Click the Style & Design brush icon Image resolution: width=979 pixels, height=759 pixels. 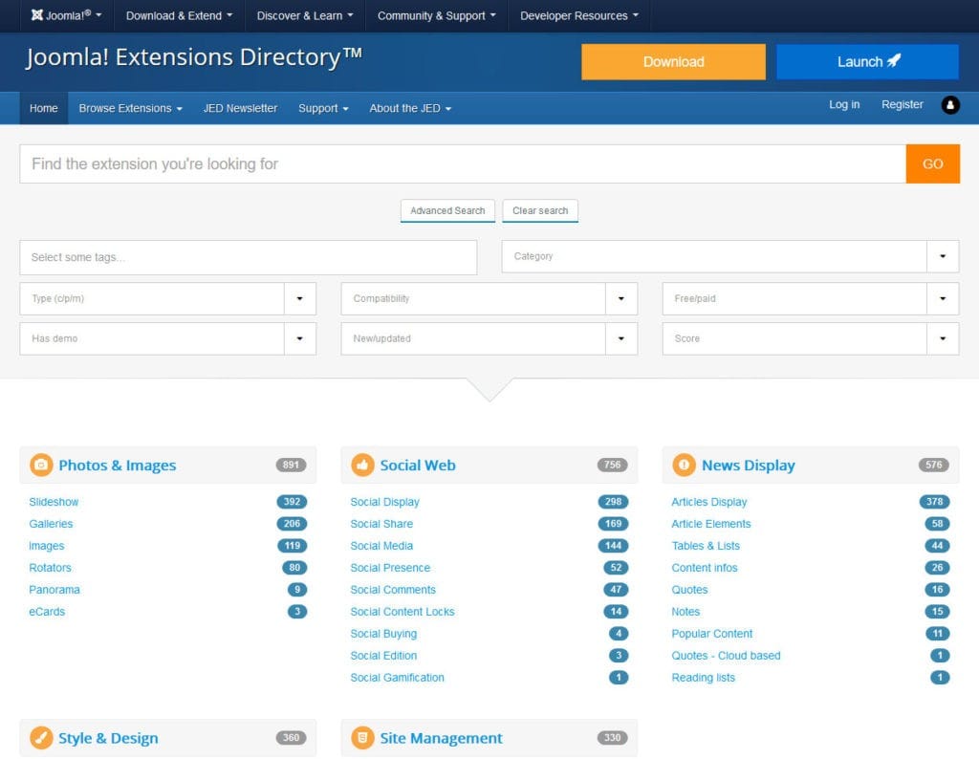41,738
